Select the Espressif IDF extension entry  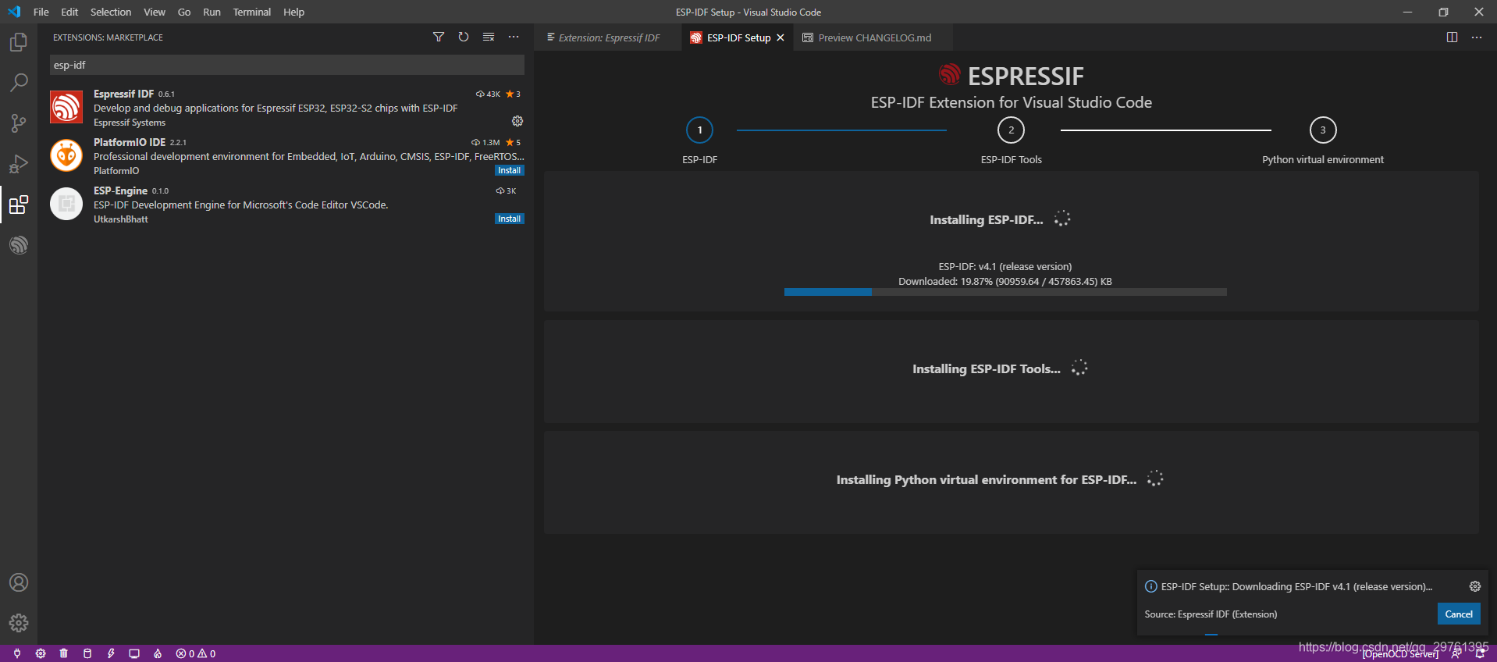[286, 108]
